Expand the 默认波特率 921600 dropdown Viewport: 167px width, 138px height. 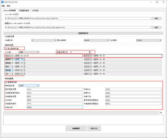[x=96, y=40]
